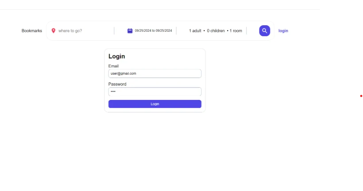
Task: Click bullet between adult and children
Action: (x=204, y=31)
